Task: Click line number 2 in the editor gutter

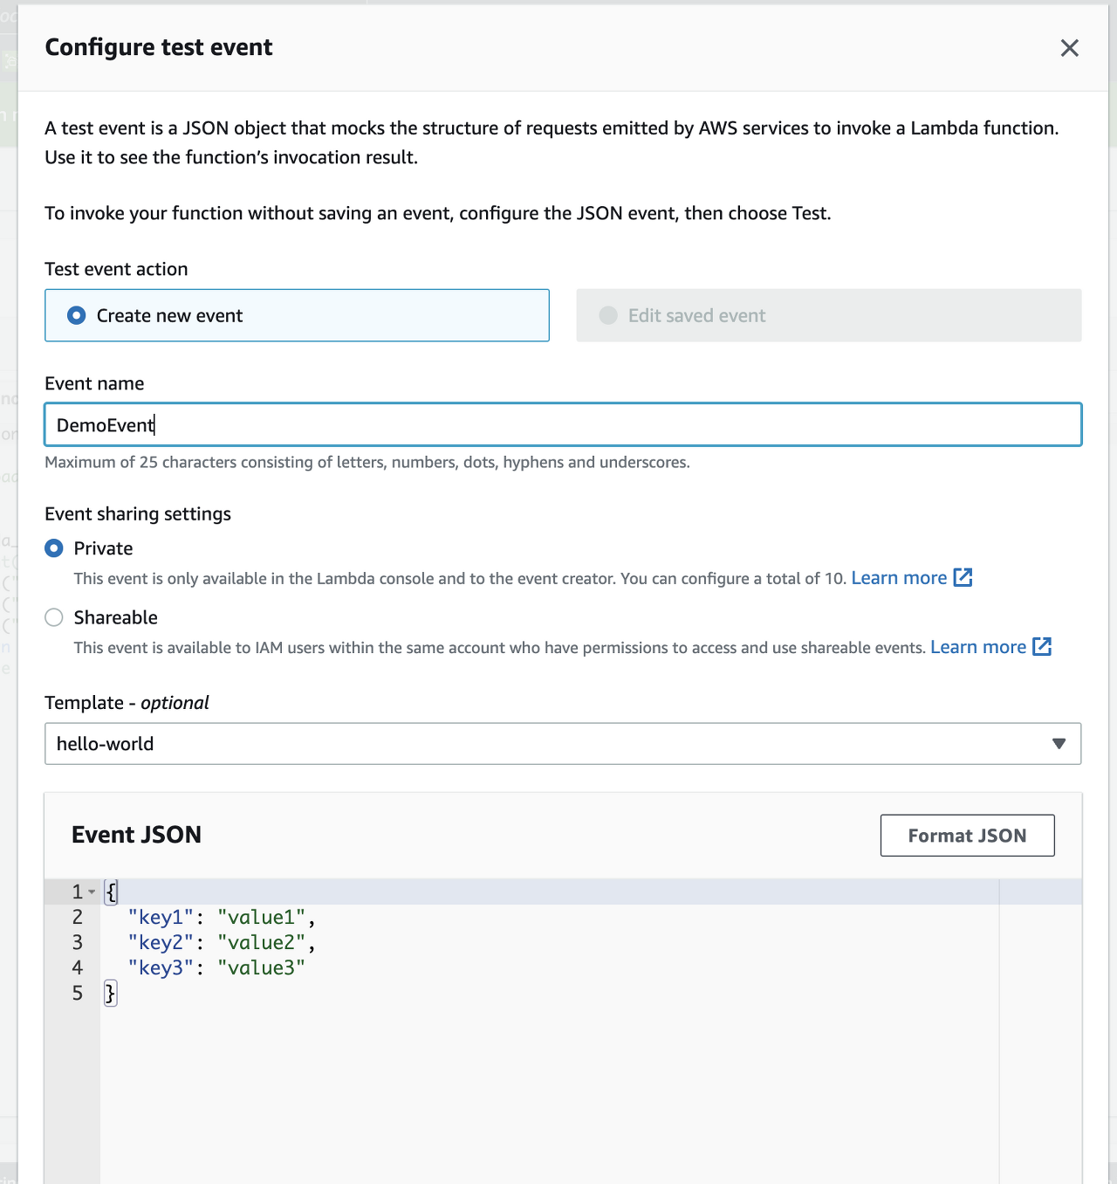Action: click(78, 917)
